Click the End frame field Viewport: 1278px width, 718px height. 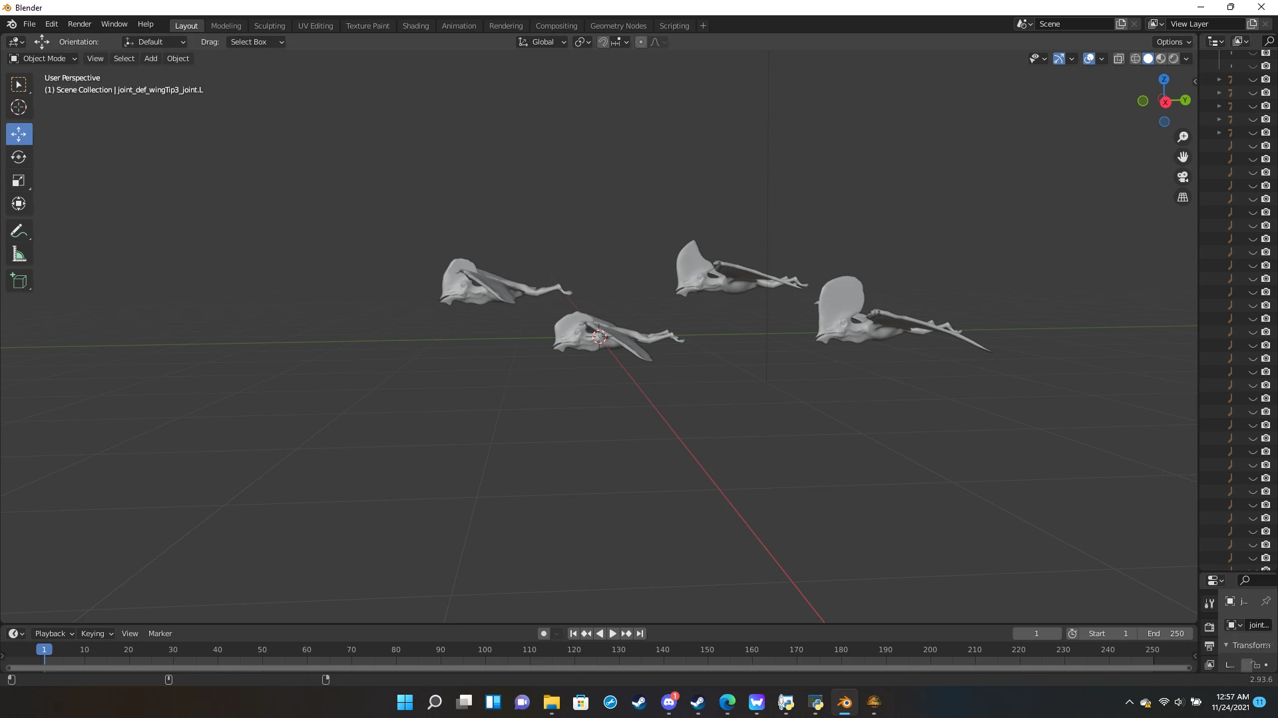click(1166, 634)
